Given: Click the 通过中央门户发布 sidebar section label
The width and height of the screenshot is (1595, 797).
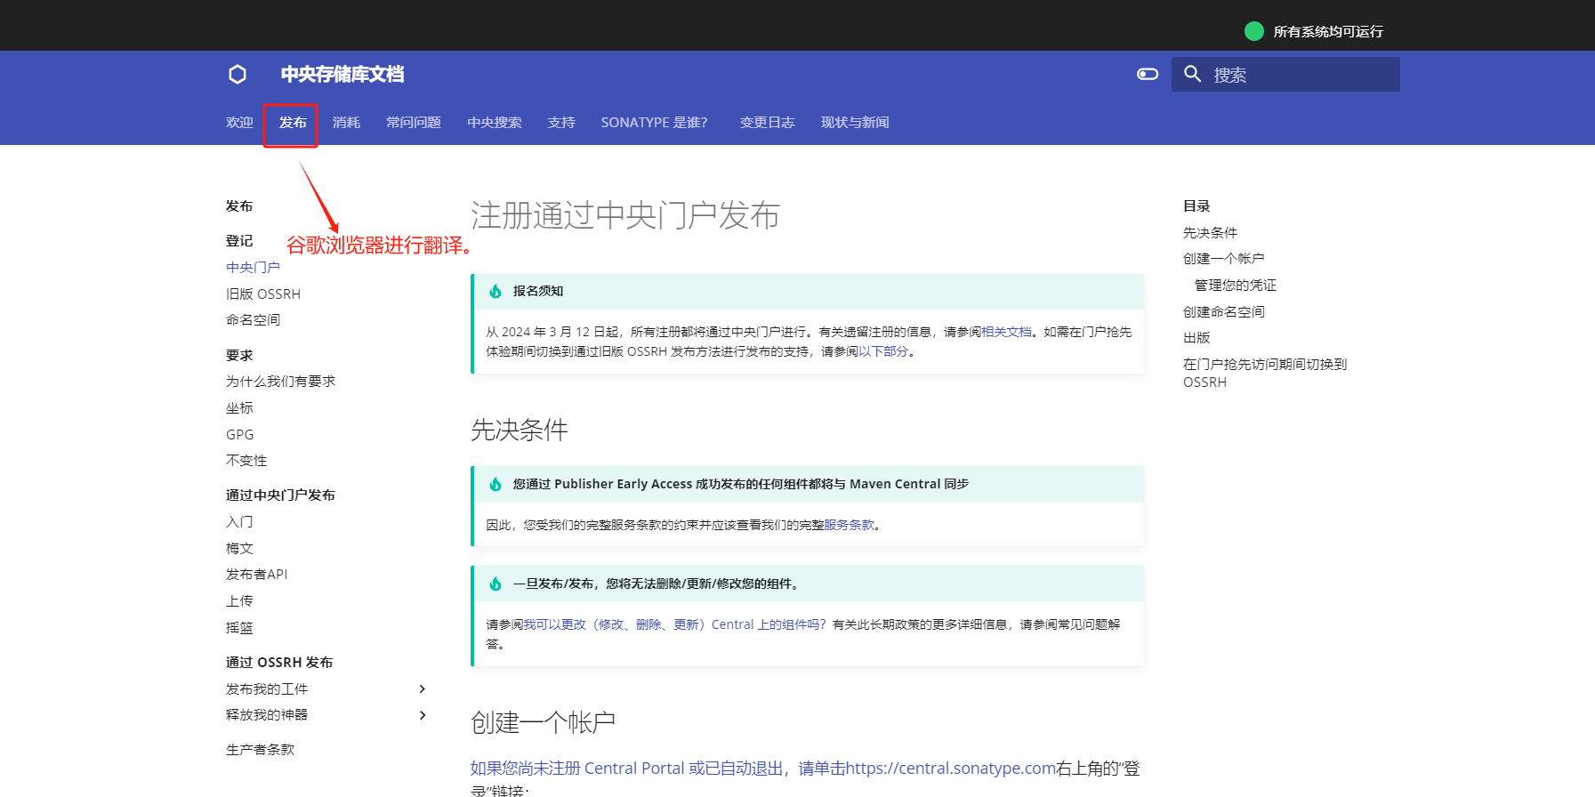Looking at the screenshot, I should click(x=280, y=495).
